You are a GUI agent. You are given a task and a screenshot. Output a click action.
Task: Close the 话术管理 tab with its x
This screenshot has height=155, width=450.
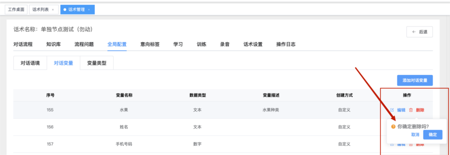tap(89, 10)
